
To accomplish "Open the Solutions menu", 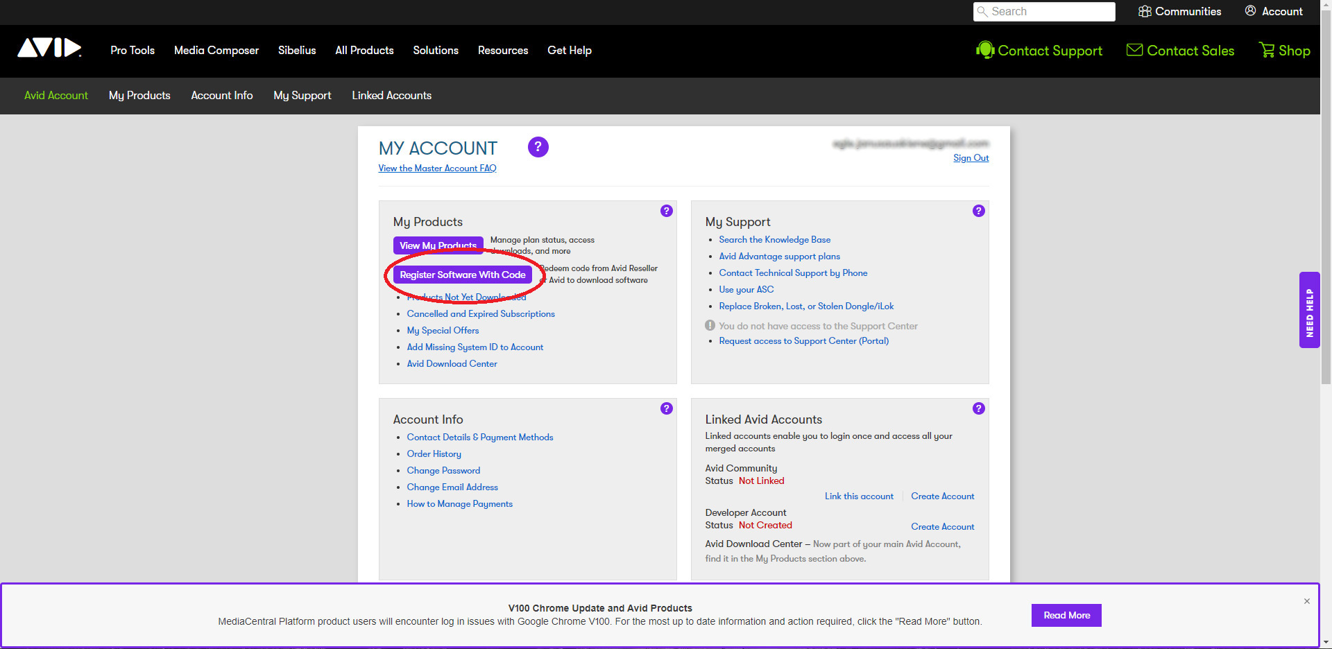I will (436, 51).
